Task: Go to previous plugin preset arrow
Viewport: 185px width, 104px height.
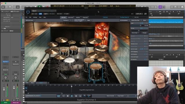Action: coord(33,14)
